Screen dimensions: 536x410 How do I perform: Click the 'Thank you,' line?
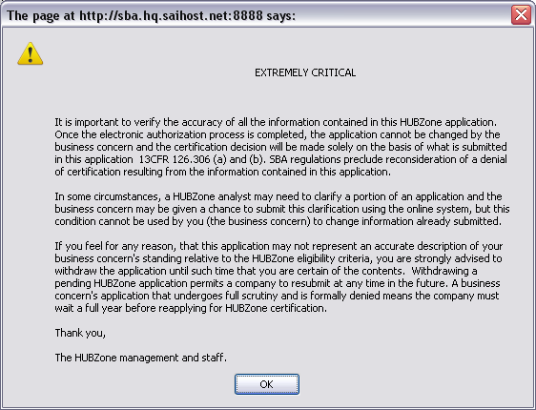coord(80,333)
